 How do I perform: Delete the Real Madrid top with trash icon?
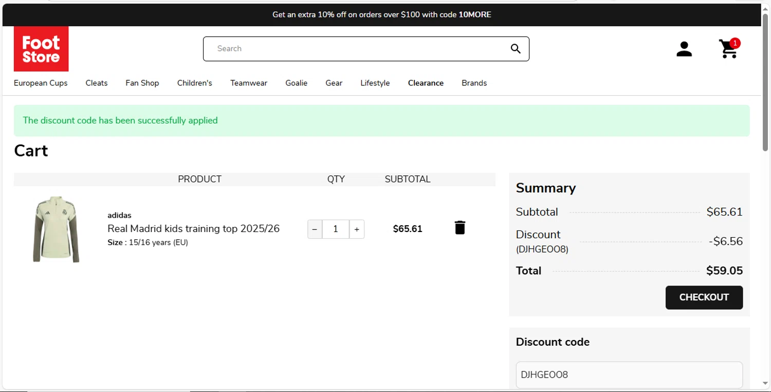[x=460, y=227]
